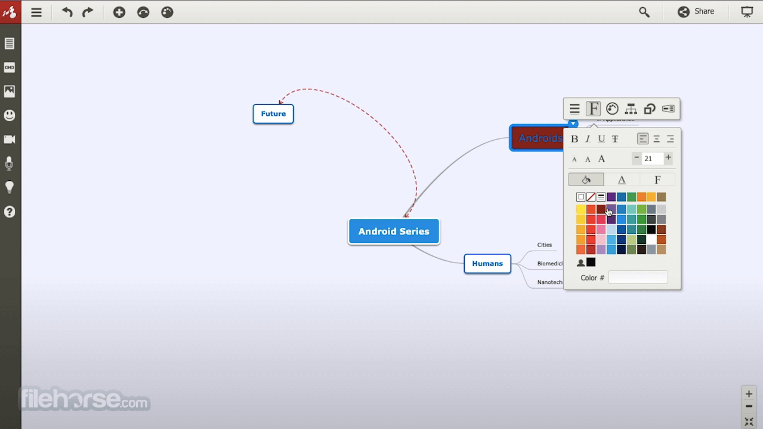Select the Cities subtopic
This screenshot has height=429, width=763.
(545, 245)
